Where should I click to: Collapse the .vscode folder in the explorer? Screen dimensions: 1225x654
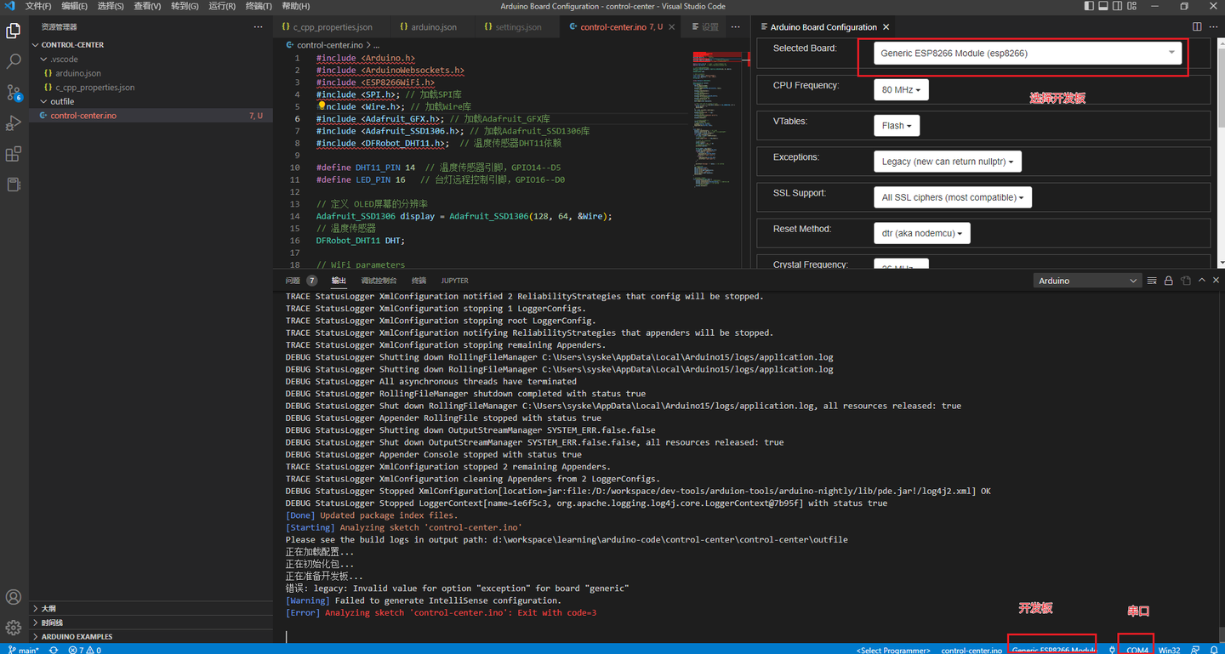64,59
